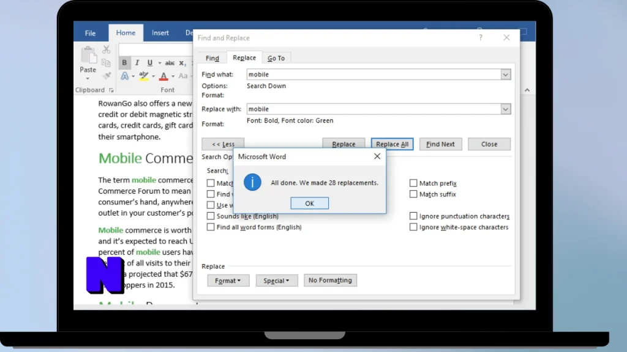Expand the Replace with history dropdown

(x=505, y=109)
